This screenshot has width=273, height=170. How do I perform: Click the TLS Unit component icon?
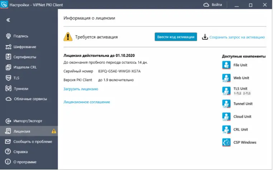coord(226,91)
